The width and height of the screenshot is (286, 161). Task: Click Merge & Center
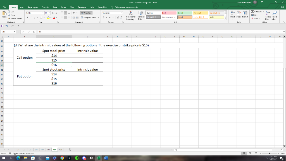(x=89, y=18)
